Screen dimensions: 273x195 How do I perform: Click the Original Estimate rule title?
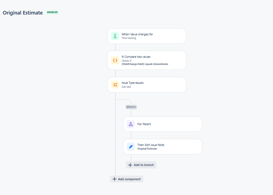pos(22,13)
